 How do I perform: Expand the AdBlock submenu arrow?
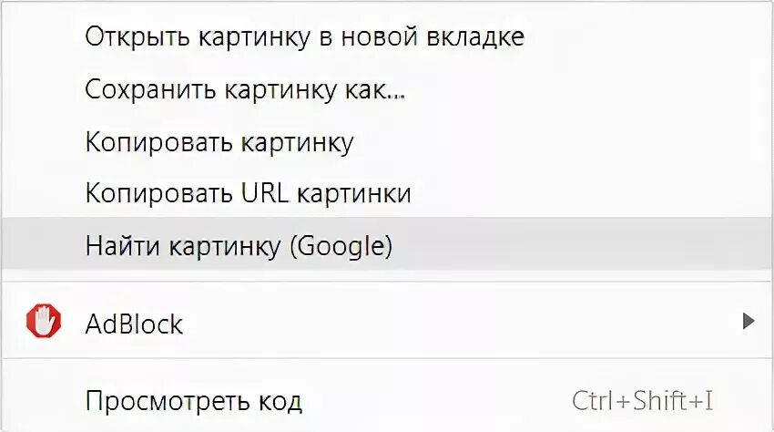[x=748, y=320]
